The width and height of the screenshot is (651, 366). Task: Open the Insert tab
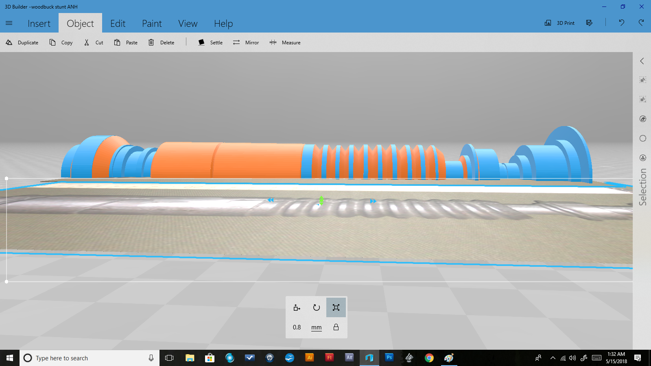(39, 24)
